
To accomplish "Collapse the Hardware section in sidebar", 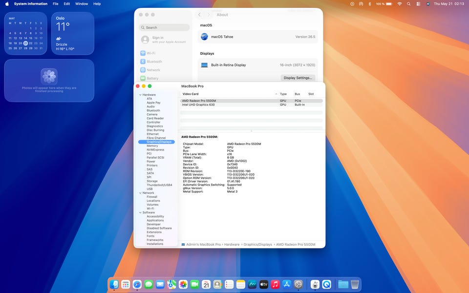I will 140,95.
